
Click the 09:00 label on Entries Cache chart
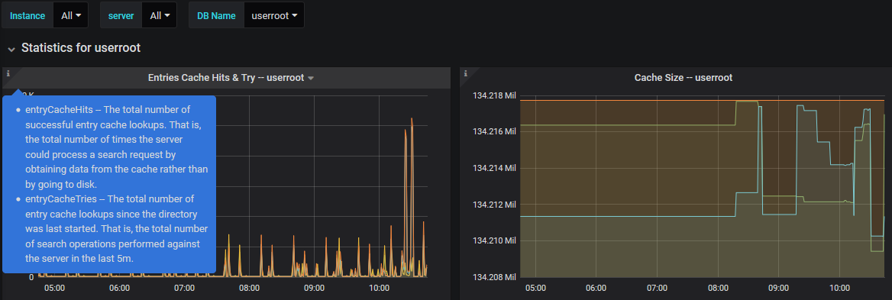click(x=314, y=288)
